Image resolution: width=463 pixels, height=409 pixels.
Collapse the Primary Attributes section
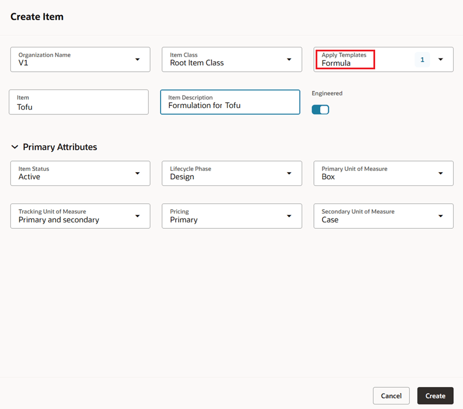(x=15, y=147)
